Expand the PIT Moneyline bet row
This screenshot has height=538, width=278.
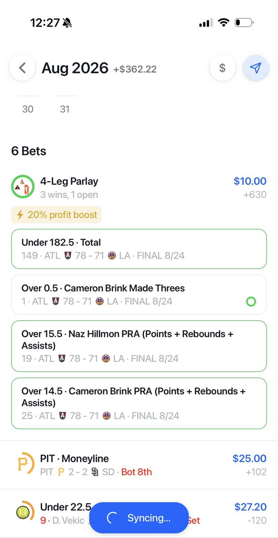coord(139,465)
